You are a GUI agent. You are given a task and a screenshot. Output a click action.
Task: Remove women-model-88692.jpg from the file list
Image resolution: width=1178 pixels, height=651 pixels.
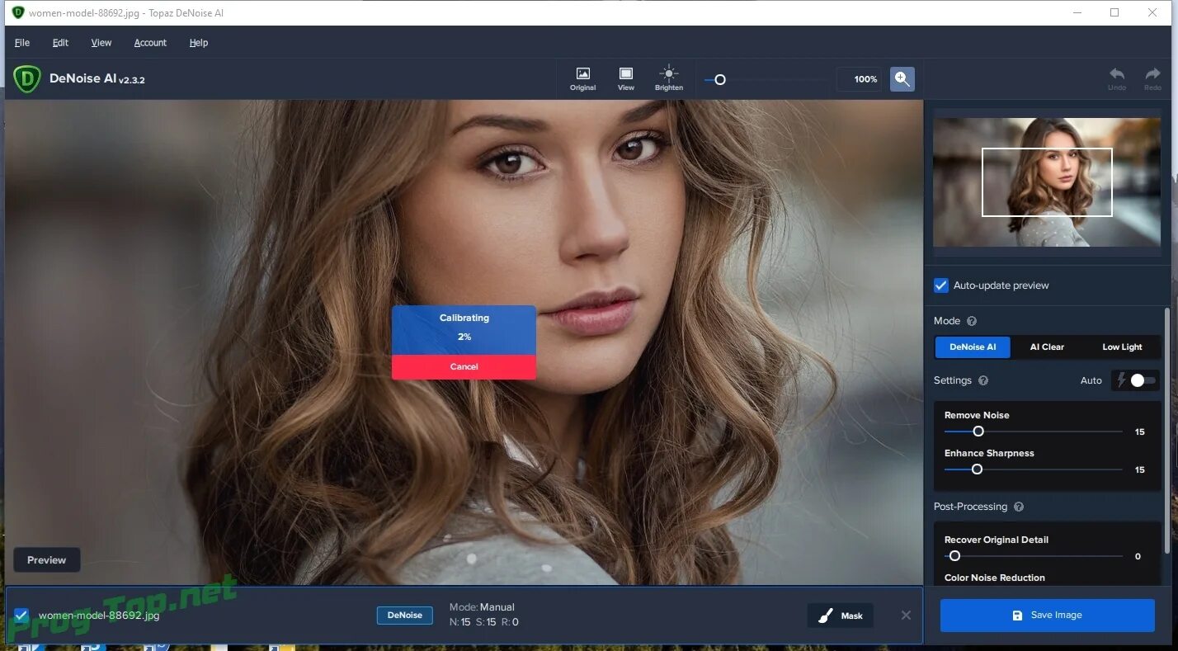coord(906,616)
